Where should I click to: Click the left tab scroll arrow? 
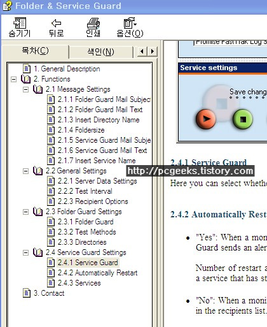142,52
